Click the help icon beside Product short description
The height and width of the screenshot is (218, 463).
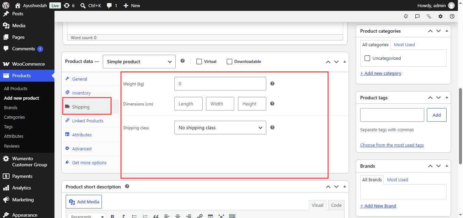point(127,186)
